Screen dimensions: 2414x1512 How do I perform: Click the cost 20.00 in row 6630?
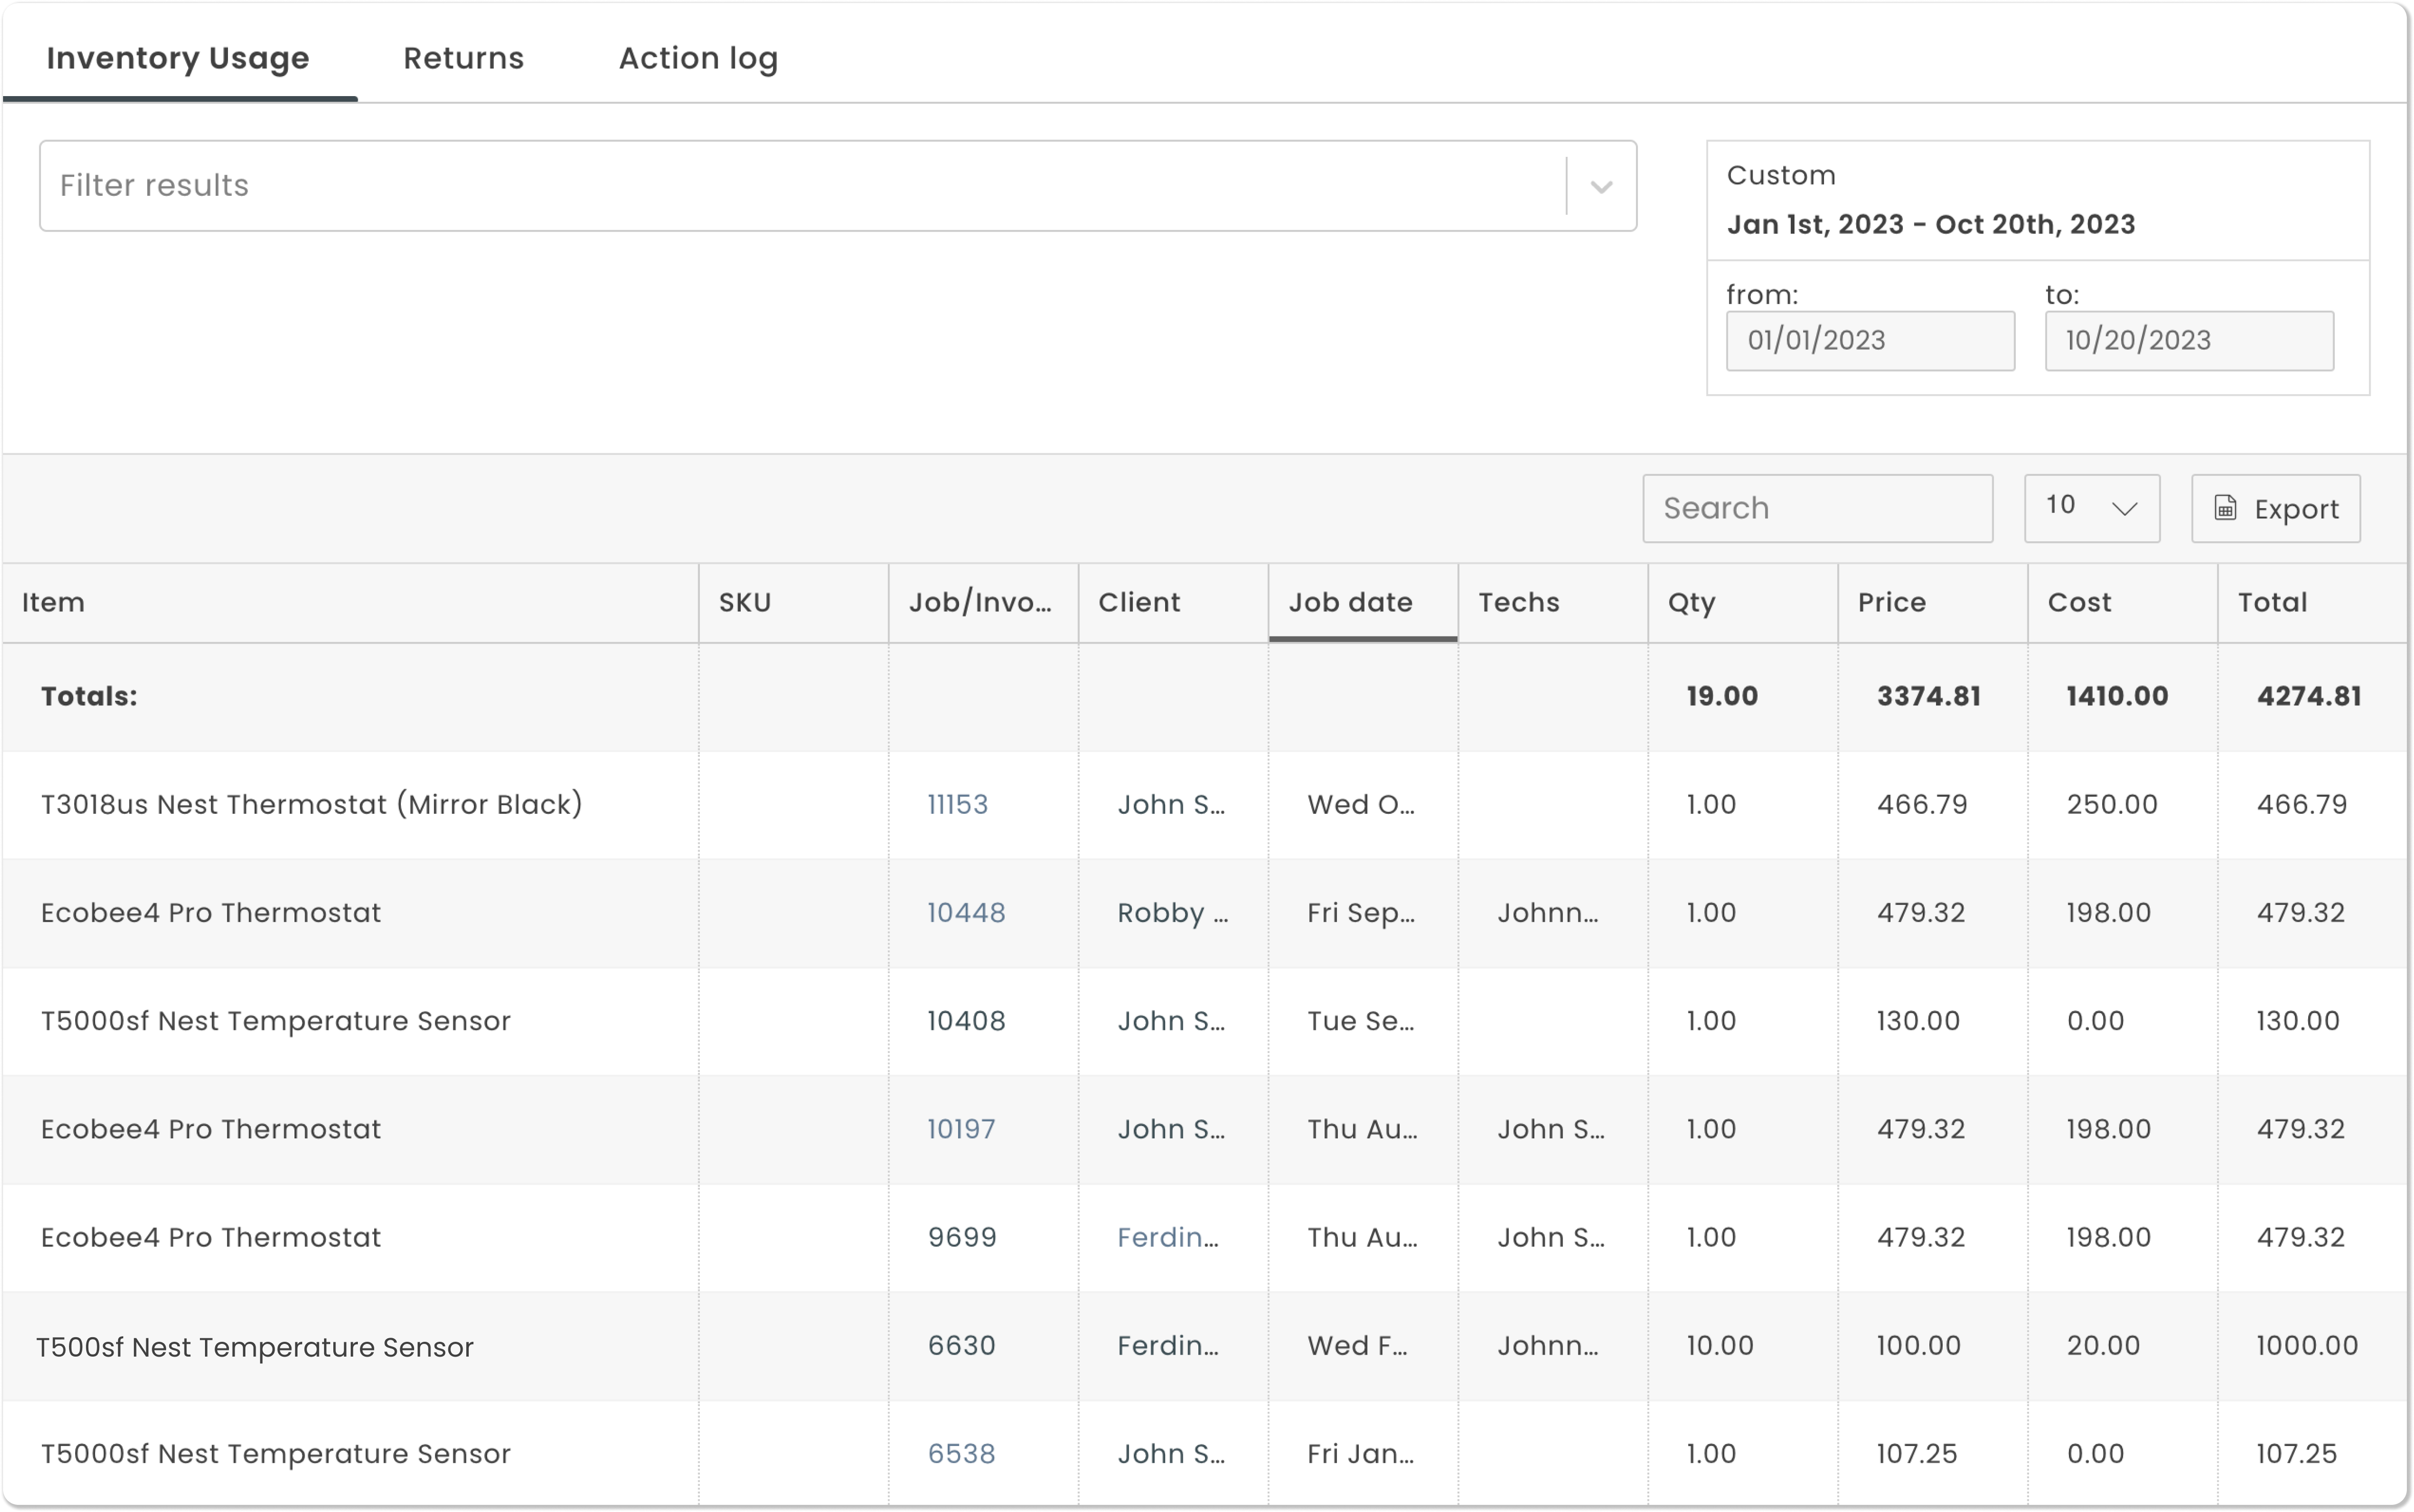[2103, 1346]
